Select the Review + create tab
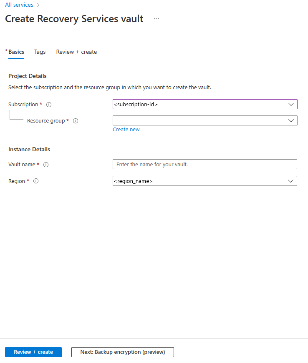The height and width of the screenshot is (363, 308). 76,52
